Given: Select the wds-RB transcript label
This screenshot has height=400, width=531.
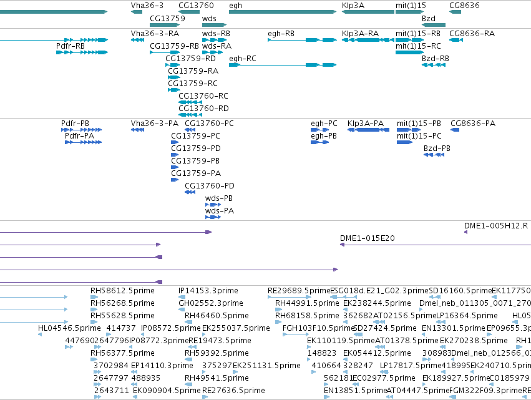Looking at the screenshot, I should [216, 34].
